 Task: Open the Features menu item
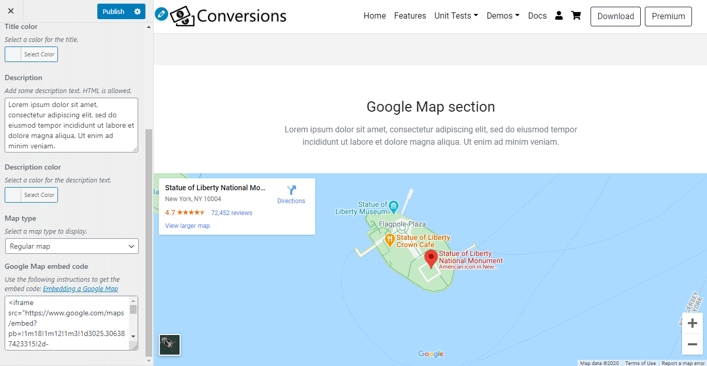[x=410, y=16]
